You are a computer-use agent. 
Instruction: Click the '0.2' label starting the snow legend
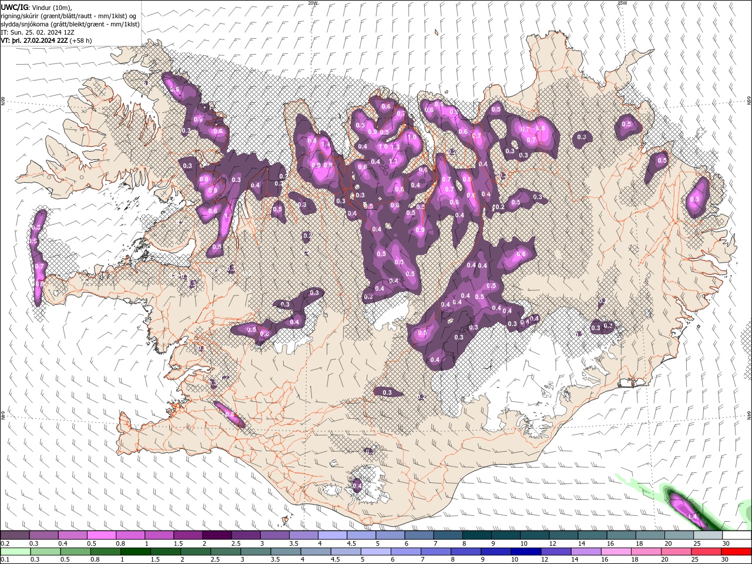coord(5,543)
